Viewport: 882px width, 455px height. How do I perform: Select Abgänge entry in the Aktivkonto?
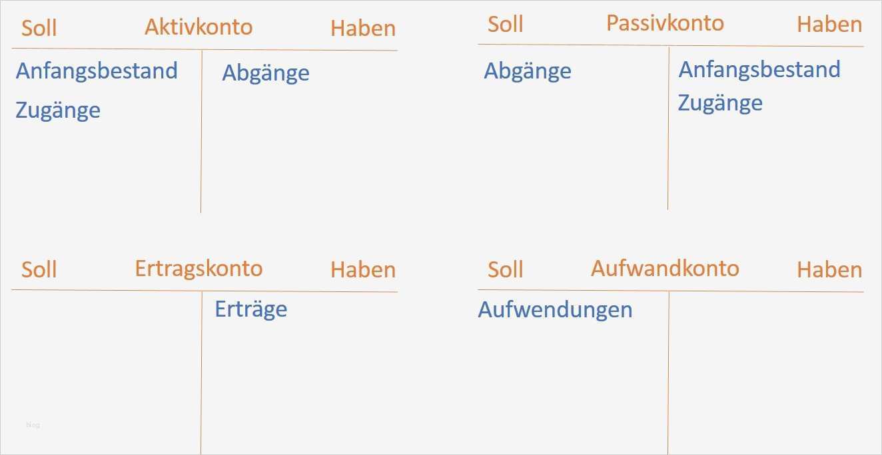(x=265, y=73)
